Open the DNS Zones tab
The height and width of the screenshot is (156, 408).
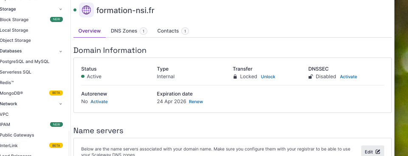point(129,31)
